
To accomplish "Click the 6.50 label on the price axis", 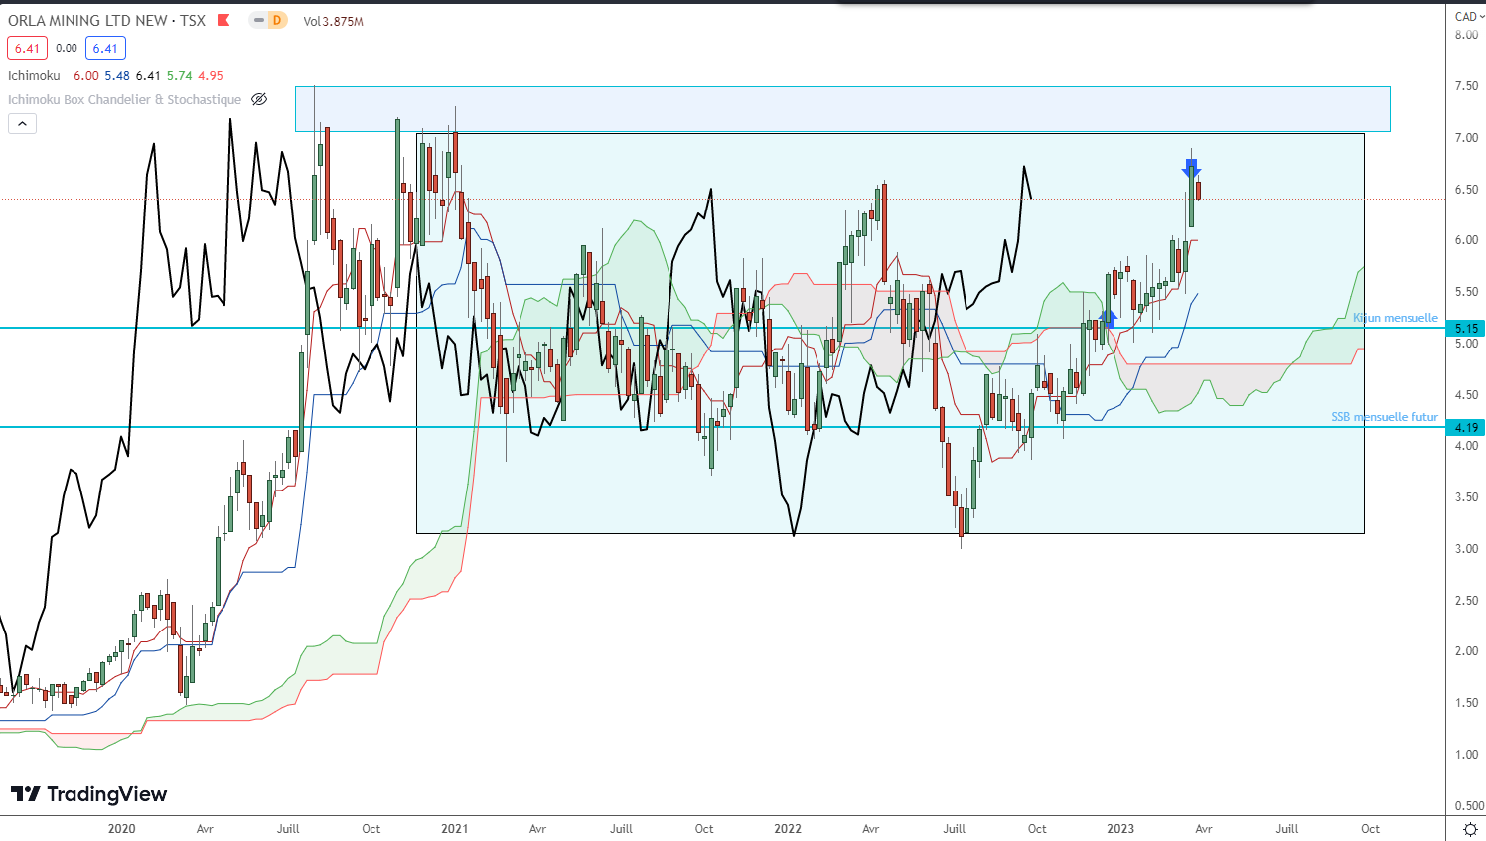I will coord(1466,190).
